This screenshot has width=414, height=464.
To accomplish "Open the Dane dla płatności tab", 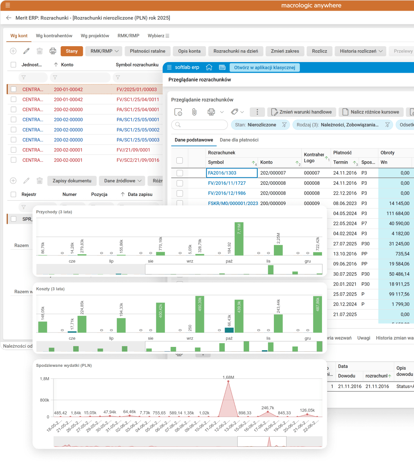I will pyautogui.click(x=239, y=140).
